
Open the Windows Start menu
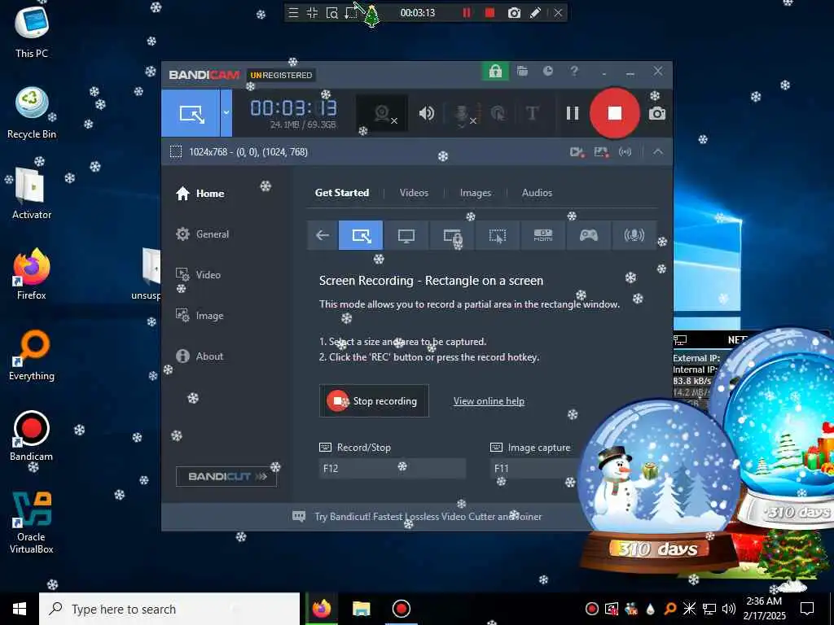point(20,609)
